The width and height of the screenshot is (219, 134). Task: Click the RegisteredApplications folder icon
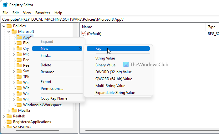[9, 122]
